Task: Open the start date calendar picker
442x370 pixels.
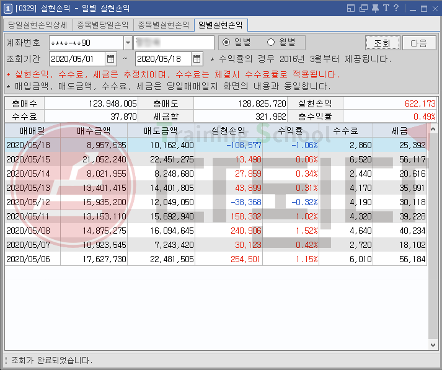Action: [x=111, y=59]
